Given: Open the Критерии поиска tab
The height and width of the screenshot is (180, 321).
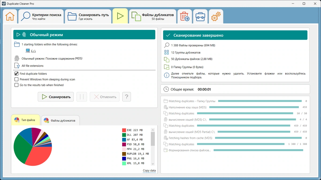Looking at the screenshot, I should point(41,16).
